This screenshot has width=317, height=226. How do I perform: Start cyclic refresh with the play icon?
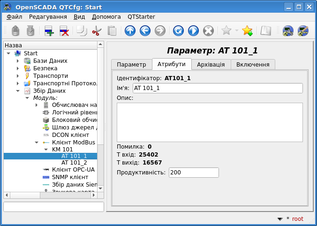point(193,31)
